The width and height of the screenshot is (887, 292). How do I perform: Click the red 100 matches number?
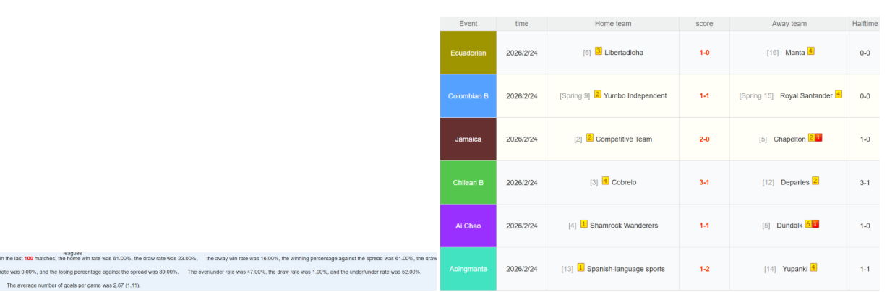[29, 259]
